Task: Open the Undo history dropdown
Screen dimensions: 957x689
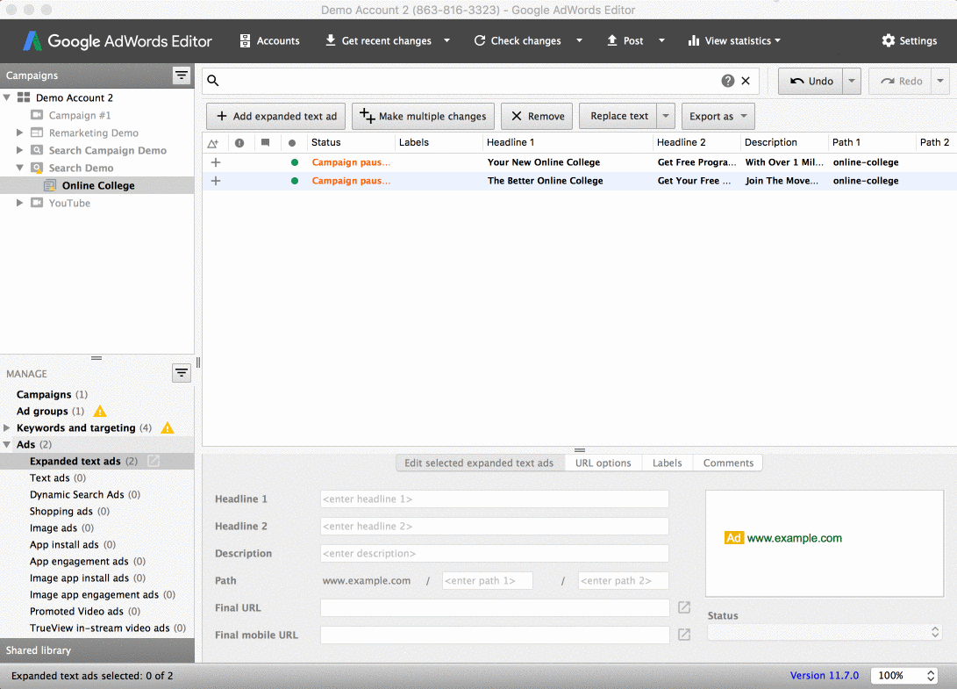Action: pyautogui.click(x=852, y=82)
